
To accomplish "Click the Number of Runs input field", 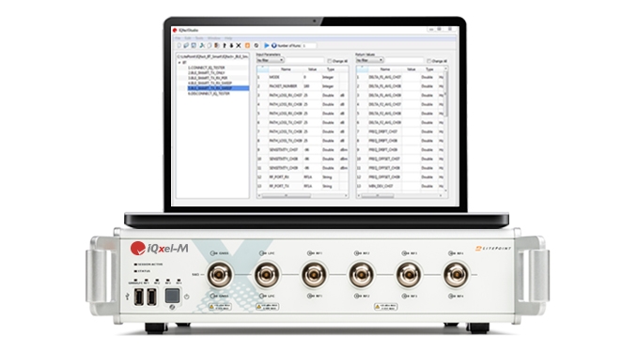I will pos(309,45).
